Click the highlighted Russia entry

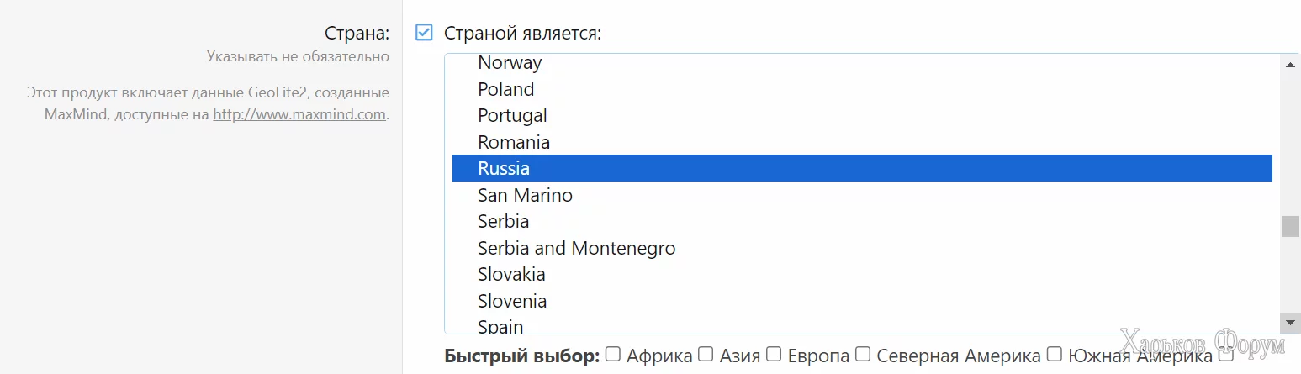pyautogui.click(x=504, y=168)
